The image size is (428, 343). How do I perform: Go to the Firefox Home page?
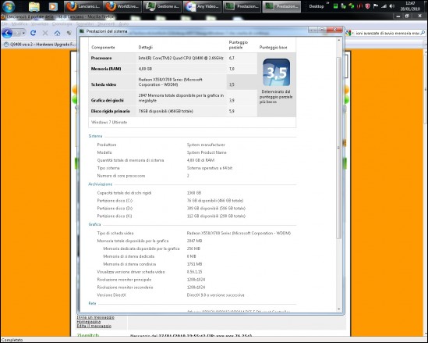pos(57,33)
